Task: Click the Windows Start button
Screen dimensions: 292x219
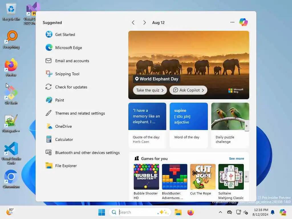Action: point(102,212)
